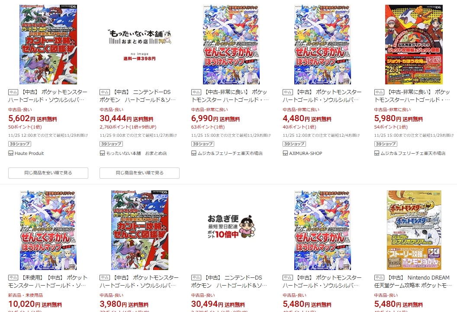Click the 39ショップ badge on the 5,980円 listing
This screenshot has width=457, height=312.
pyautogui.click(x=386, y=144)
